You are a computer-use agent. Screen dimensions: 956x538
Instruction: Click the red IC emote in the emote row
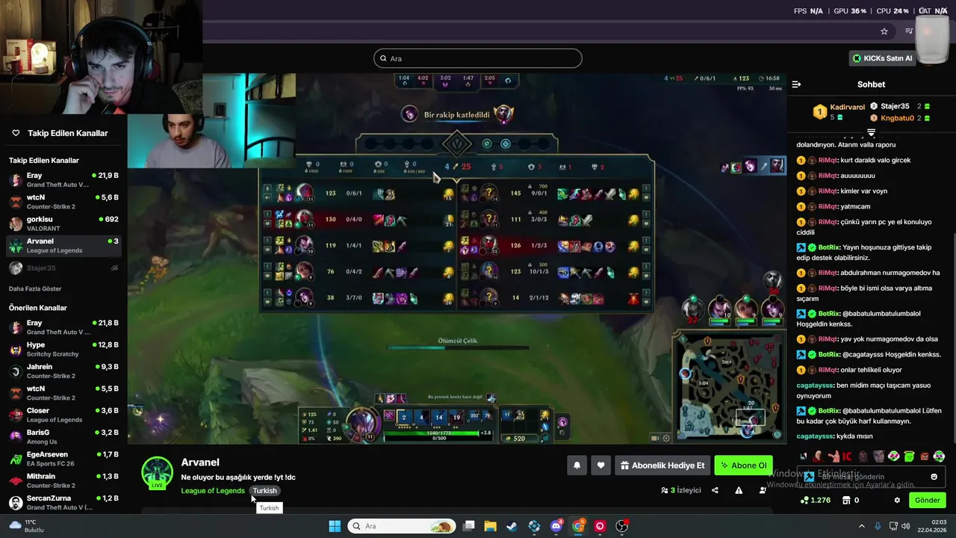tap(848, 457)
